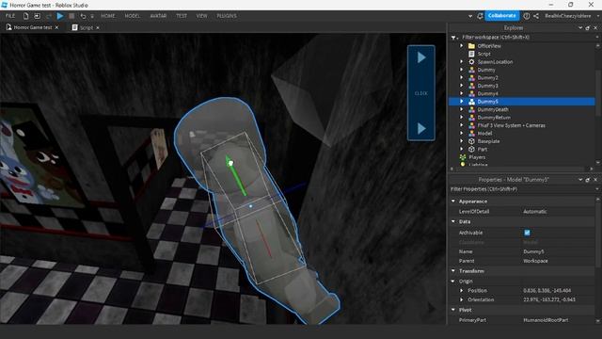Click the Model item icon in Explorer
The width and height of the screenshot is (602, 339).
(471, 134)
